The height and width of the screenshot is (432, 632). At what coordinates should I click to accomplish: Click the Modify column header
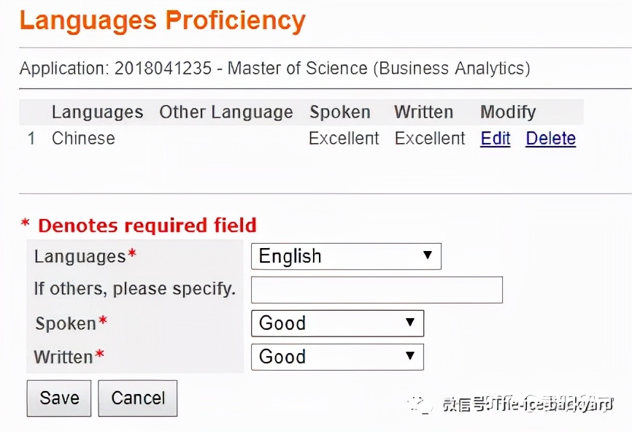click(x=508, y=112)
